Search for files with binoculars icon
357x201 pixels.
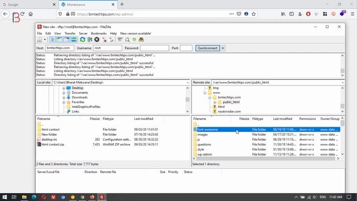pos(141,40)
